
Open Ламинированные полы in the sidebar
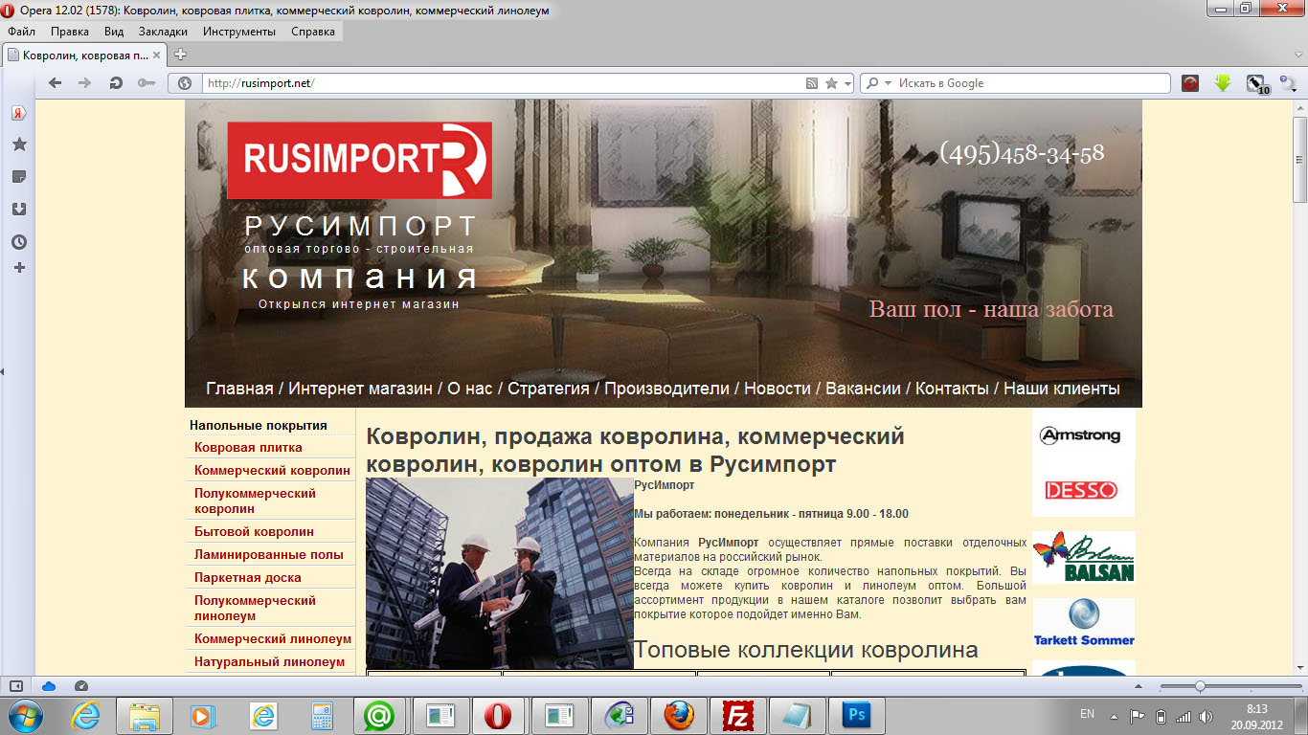pyautogui.click(x=268, y=554)
